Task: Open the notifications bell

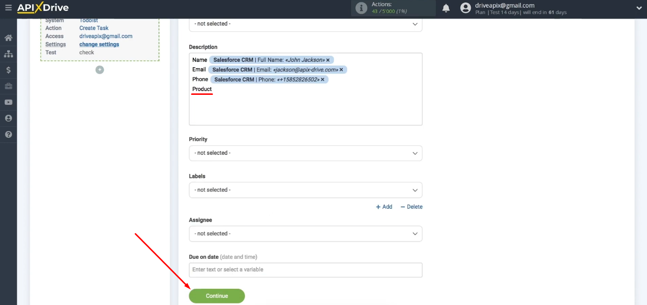Action: click(445, 8)
